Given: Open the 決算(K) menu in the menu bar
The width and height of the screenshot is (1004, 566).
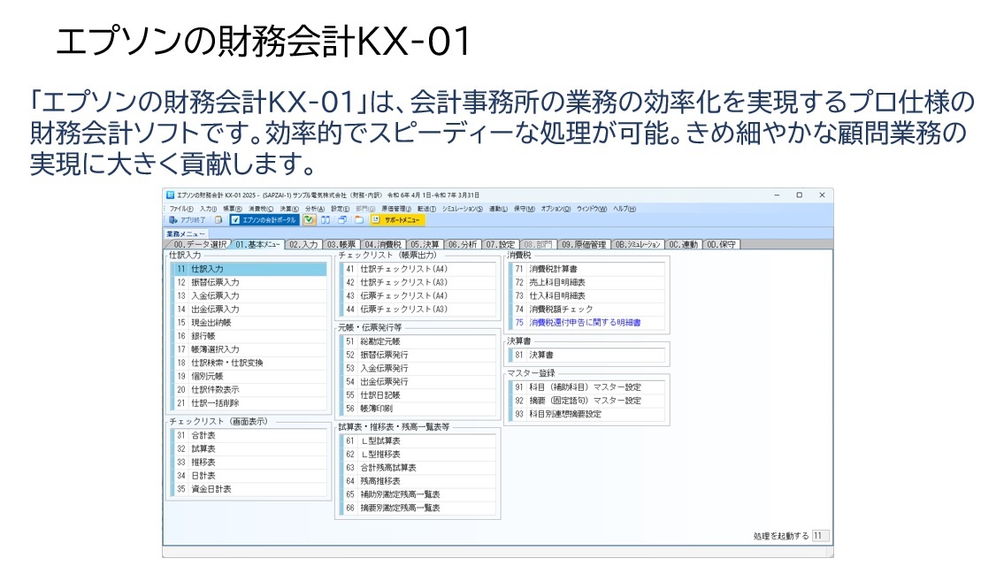Looking at the screenshot, I should point(288,209).
